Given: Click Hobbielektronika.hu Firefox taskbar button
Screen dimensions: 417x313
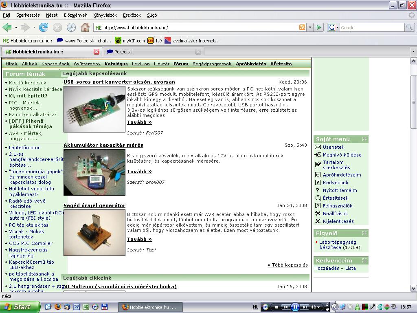Looking at the screenshot, I should 150,307.
